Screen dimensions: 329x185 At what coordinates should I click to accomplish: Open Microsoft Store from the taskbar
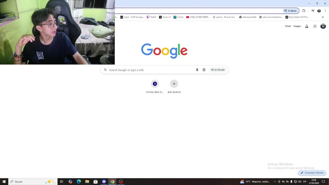(96, 182)
